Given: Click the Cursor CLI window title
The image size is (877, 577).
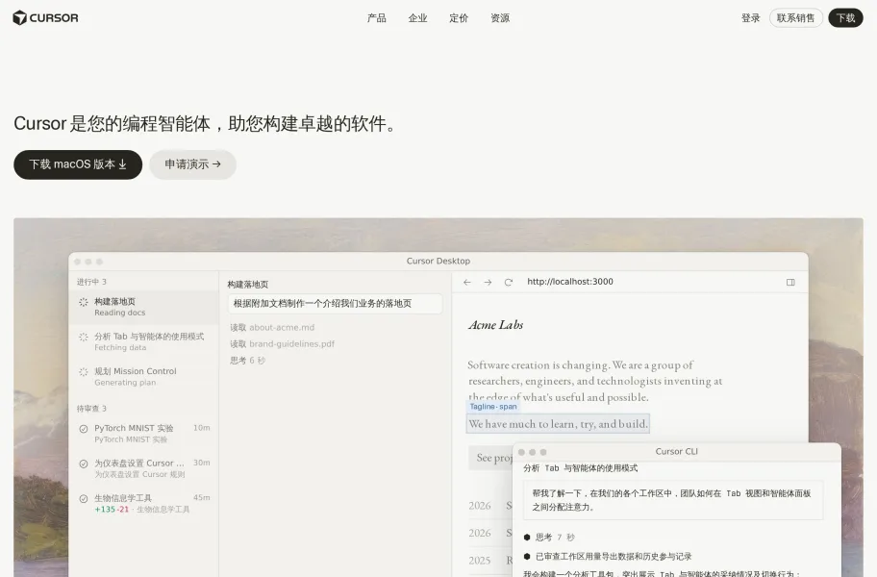Looking at the screenshot, I should tap(677, 452).
